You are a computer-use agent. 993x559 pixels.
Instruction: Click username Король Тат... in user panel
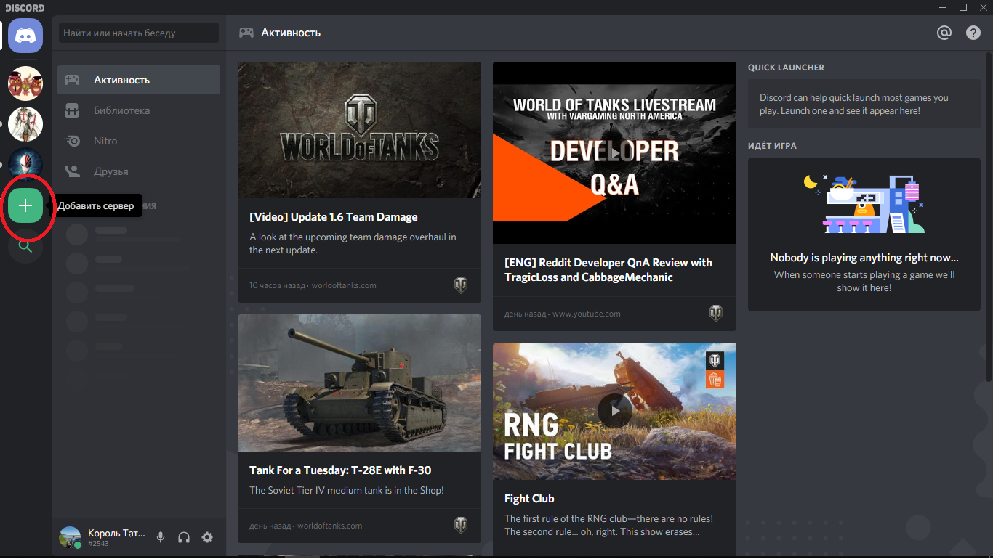coord(116,533)
